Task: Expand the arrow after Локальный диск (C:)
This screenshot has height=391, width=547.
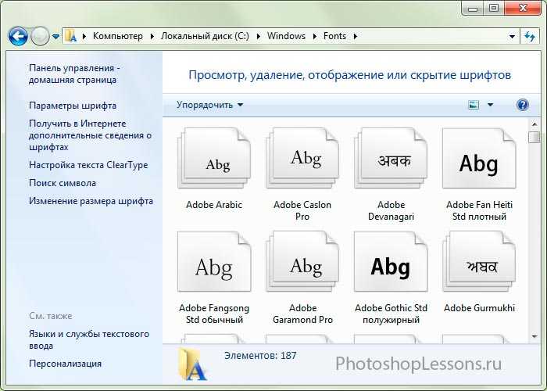Action: click(x=259, y=36)
